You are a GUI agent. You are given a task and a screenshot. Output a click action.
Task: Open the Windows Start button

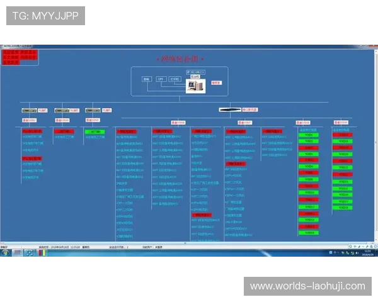[6, 252]
